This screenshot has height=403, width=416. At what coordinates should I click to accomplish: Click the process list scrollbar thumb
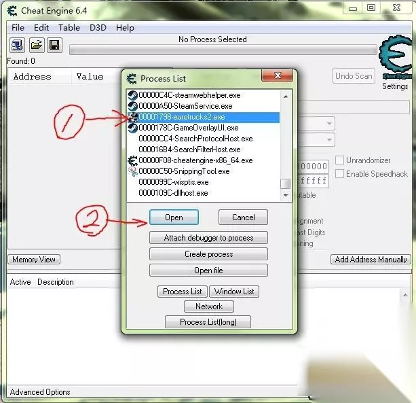(x=286, y=183)
